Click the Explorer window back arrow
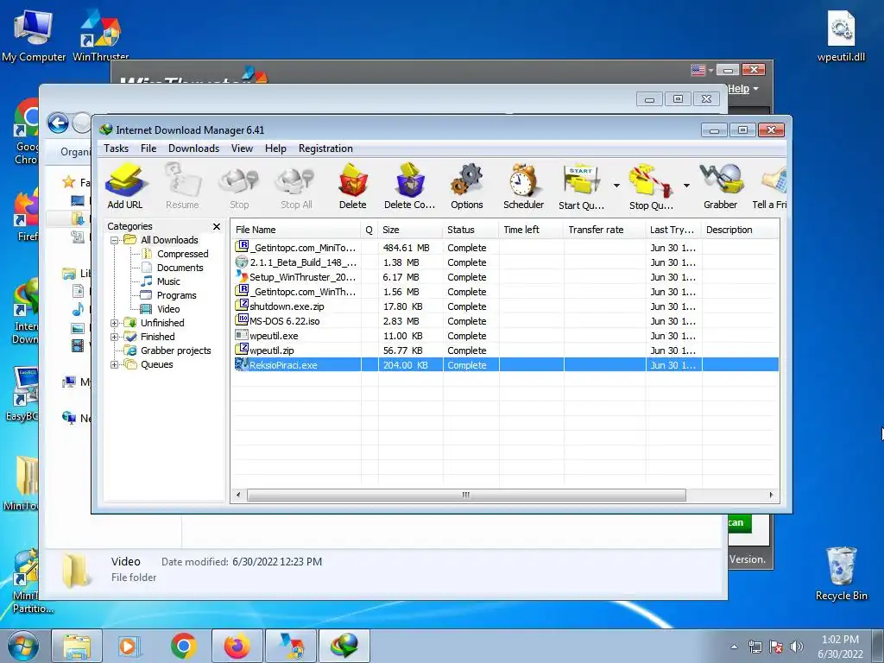The width and height of the screenshot is (884, 663). click(x=58, y=123)
